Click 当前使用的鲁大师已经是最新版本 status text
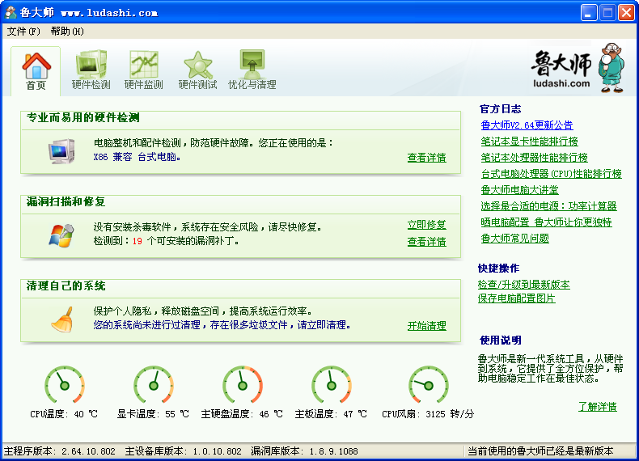 pos(540,451)
